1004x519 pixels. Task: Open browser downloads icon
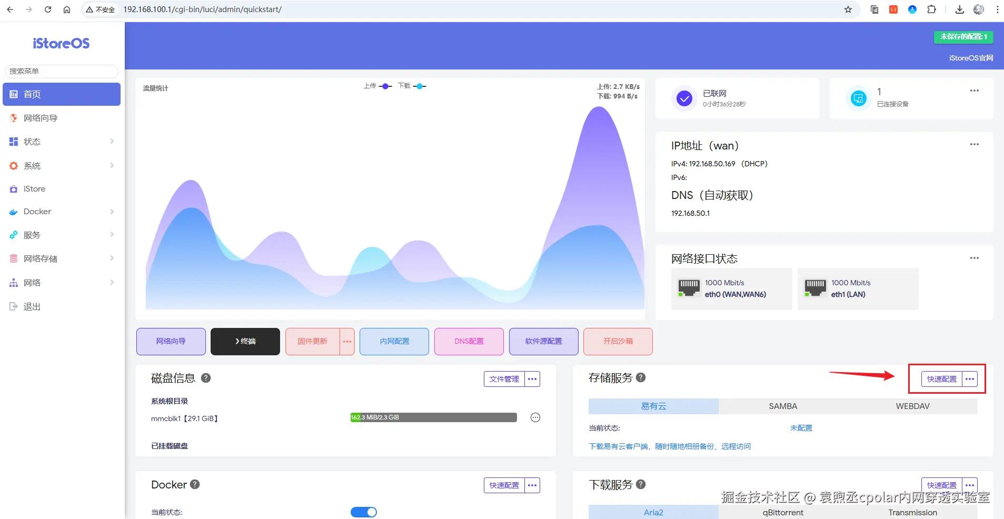click(960, 9)
